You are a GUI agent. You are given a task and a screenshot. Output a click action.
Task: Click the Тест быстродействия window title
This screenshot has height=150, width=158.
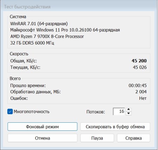(x=27, y=7)
